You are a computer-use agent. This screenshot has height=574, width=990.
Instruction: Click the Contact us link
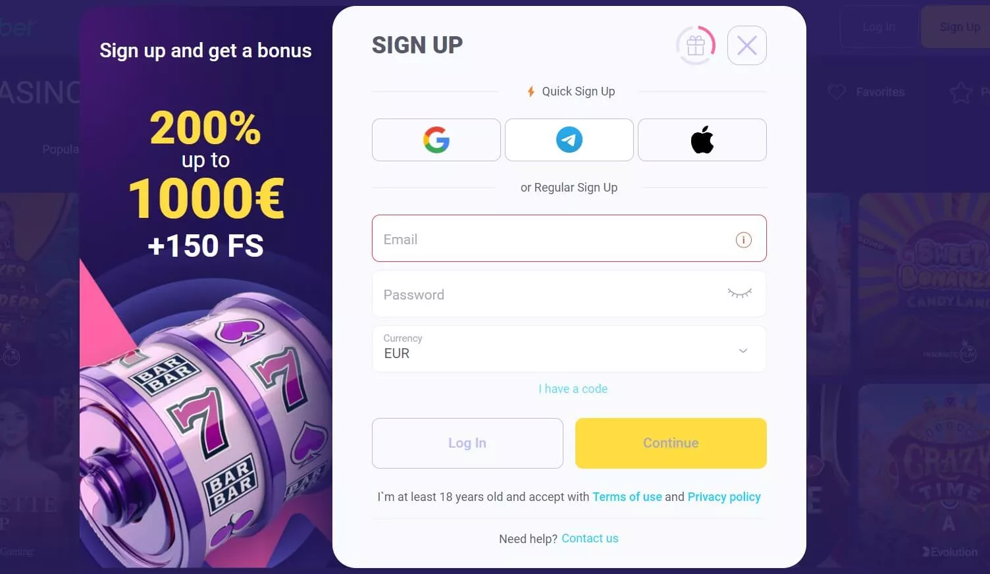(590, 538)
